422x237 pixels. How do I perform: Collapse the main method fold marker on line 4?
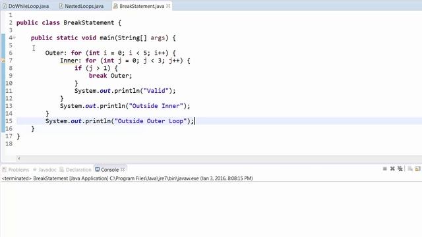[15, 38]
